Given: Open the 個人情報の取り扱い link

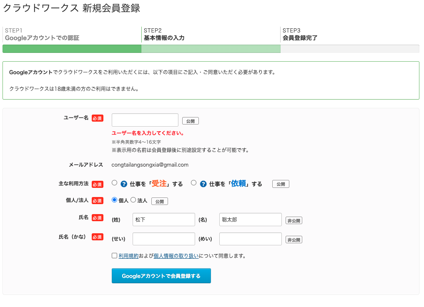Looking at the screenshot, I should 176,256.
